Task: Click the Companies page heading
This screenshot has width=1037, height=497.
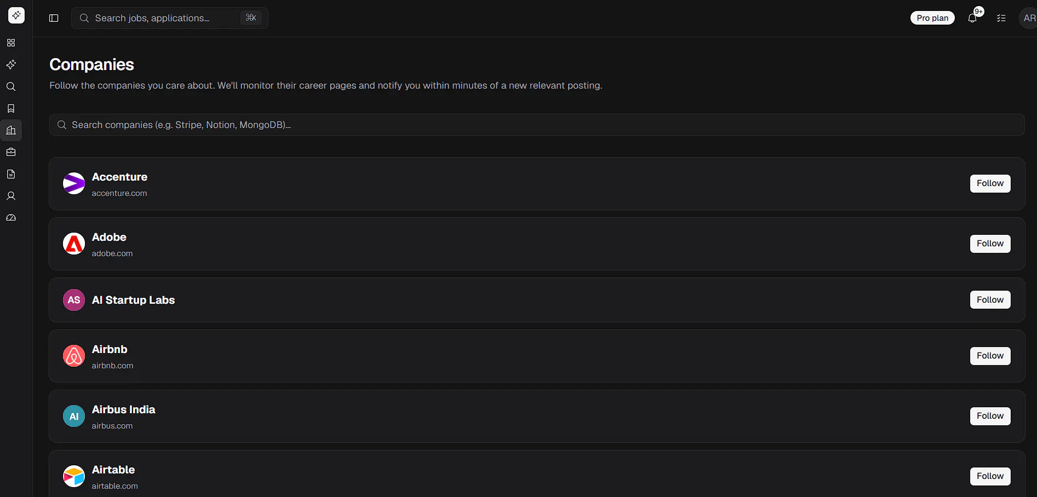Action: click(91, 65)
